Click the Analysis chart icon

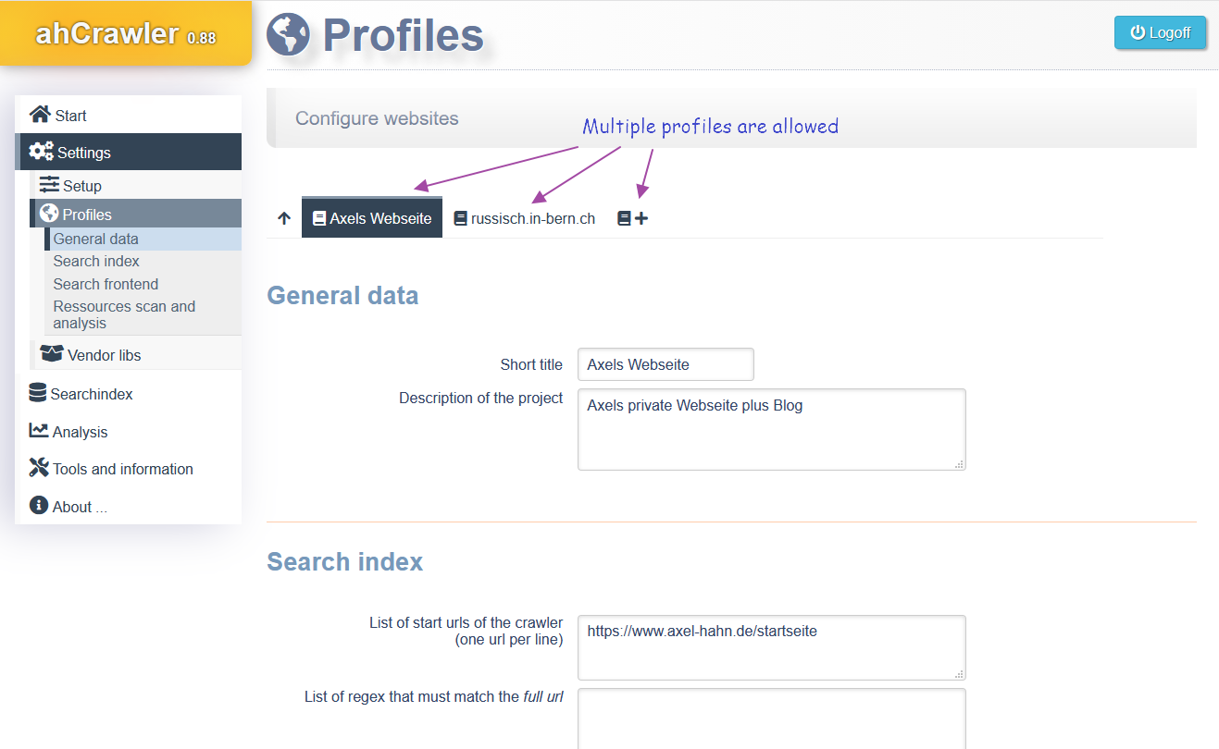point(39,431)
